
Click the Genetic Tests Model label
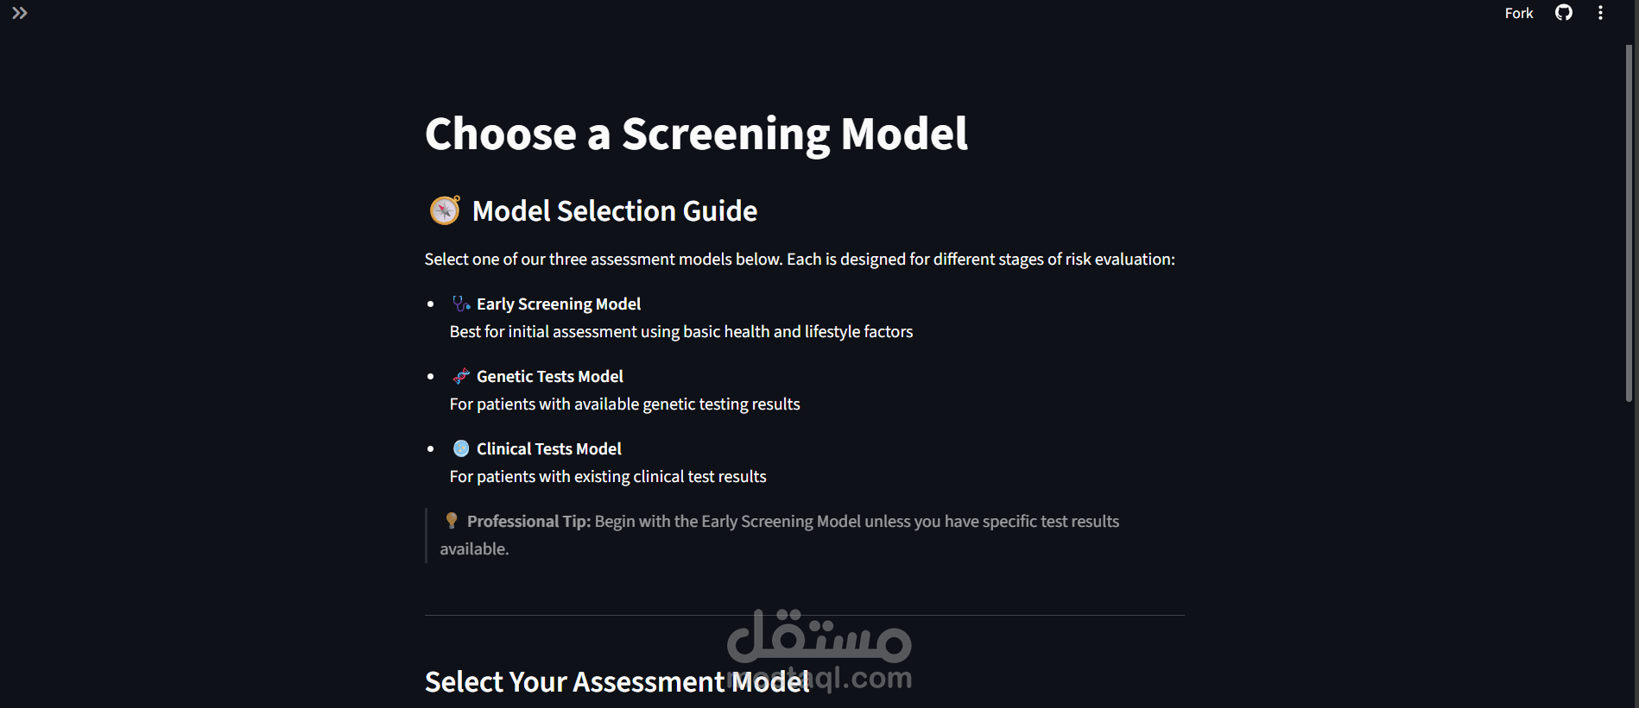click(550, 376)
